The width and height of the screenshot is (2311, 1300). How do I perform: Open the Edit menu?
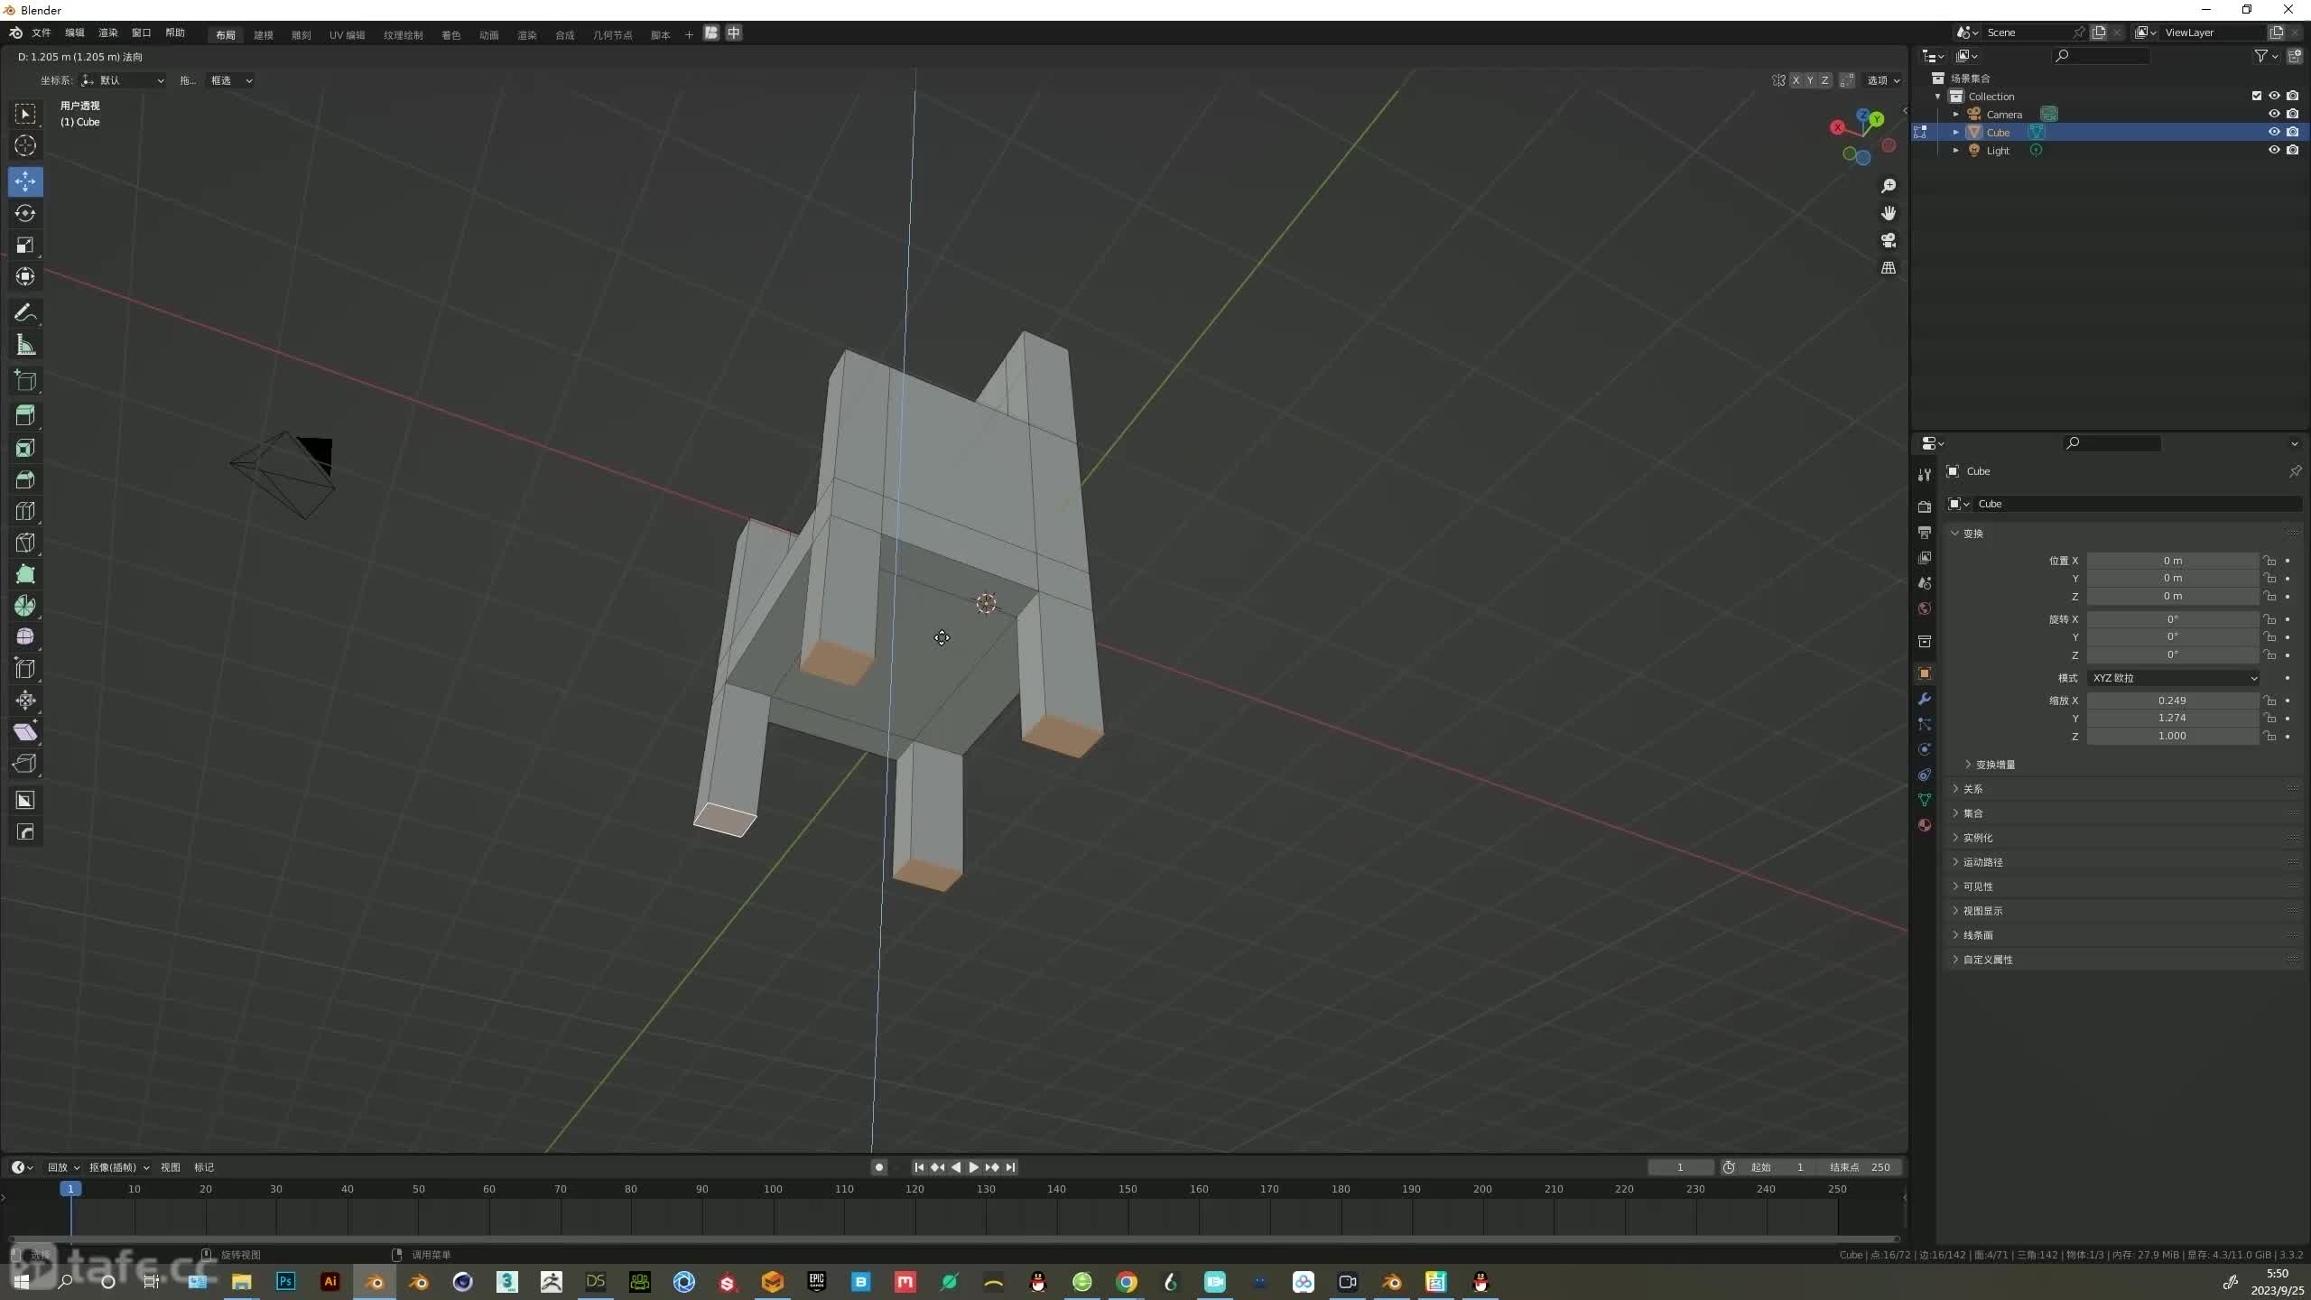tap(74, 32)
